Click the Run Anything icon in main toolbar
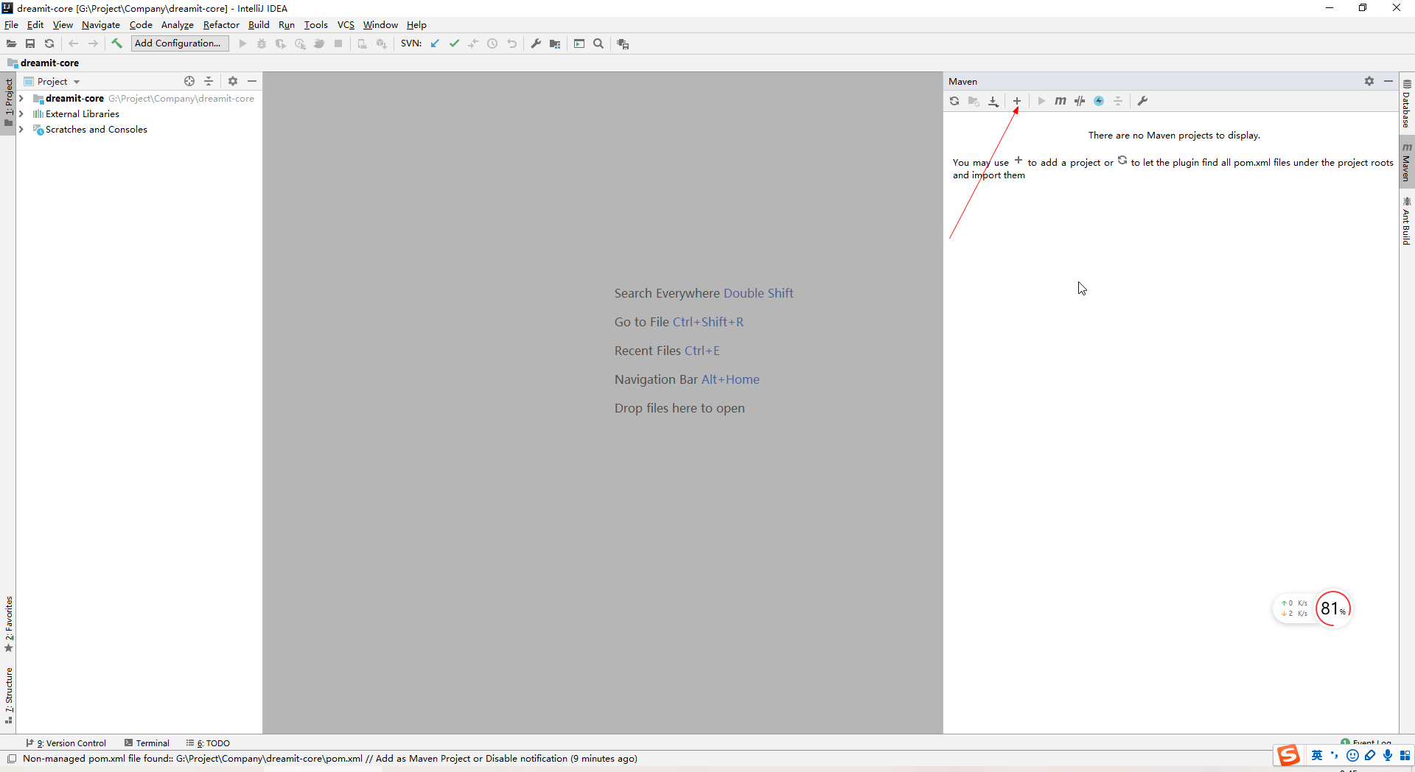 (x=579, y=44)
